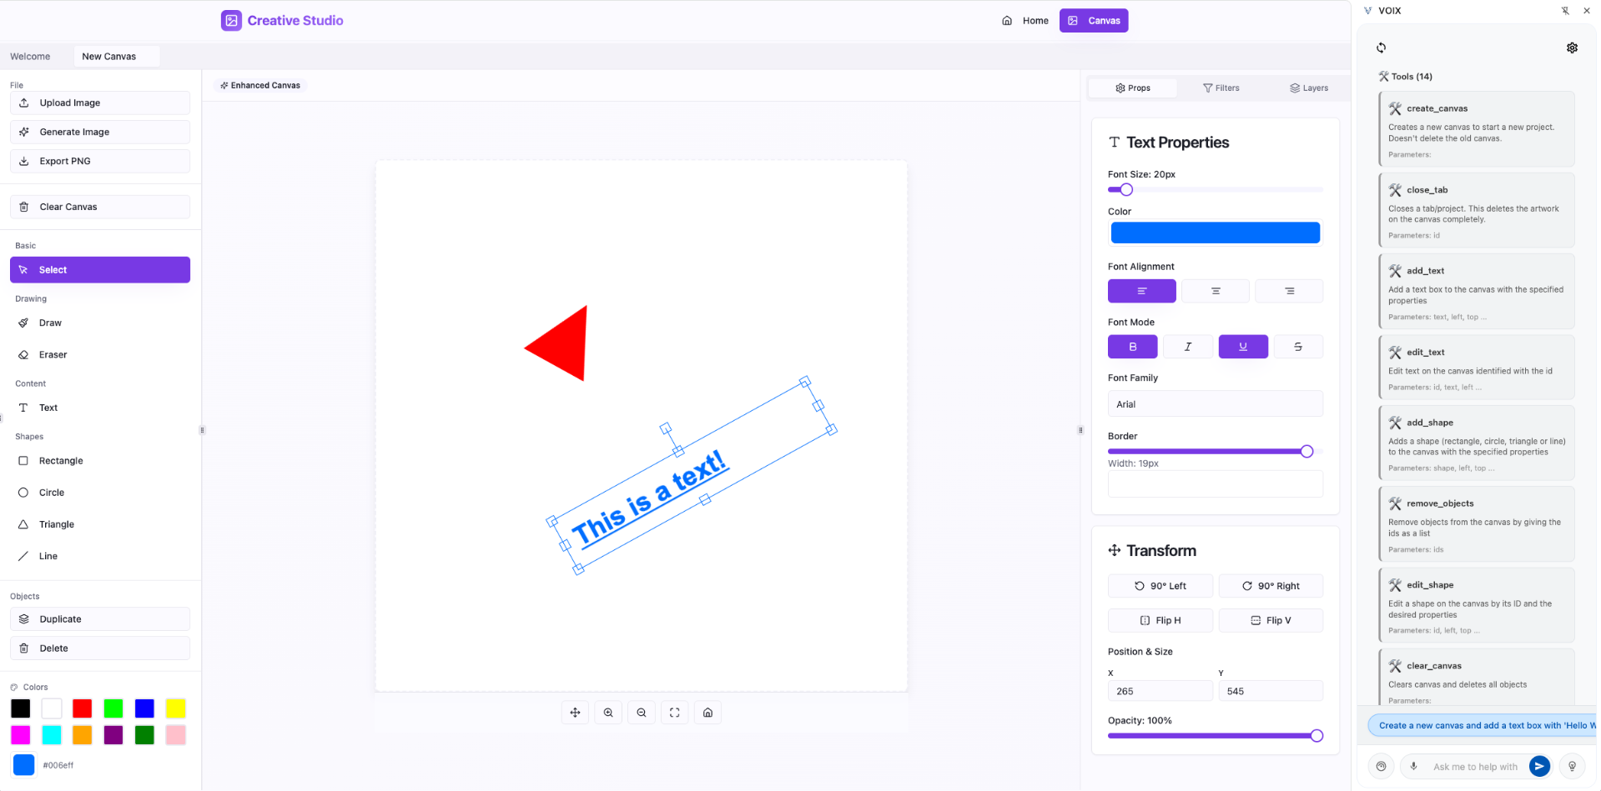Viewport: 1601px width, 791px height.
Task: Select the add_text tool card
Action: 1476,292
